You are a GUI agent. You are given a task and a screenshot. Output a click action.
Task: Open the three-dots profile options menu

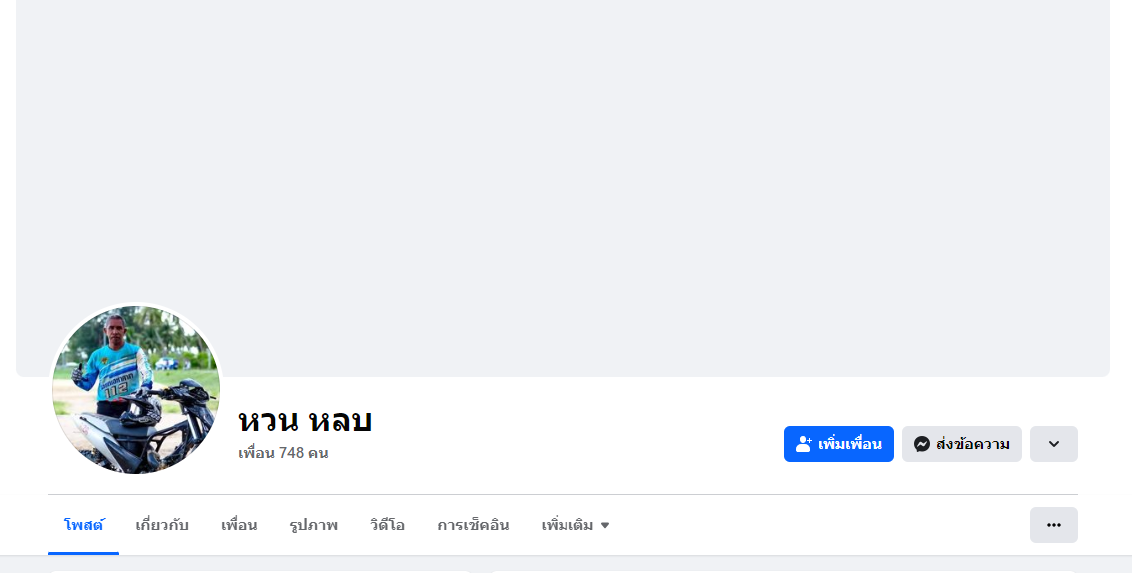tap(1053, 525)
